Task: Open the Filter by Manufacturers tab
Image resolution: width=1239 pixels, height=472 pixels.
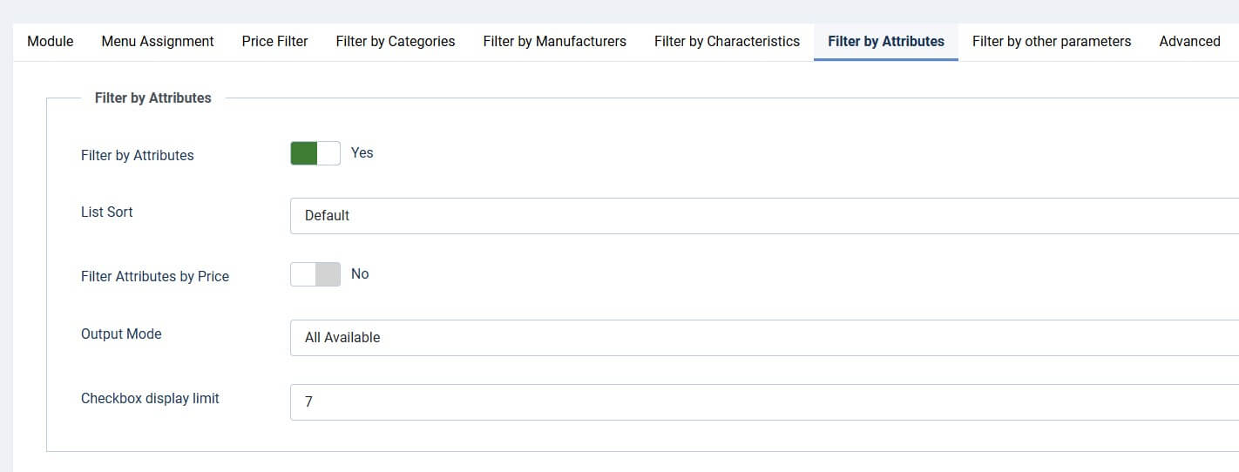Action: (x=554, y=41)
